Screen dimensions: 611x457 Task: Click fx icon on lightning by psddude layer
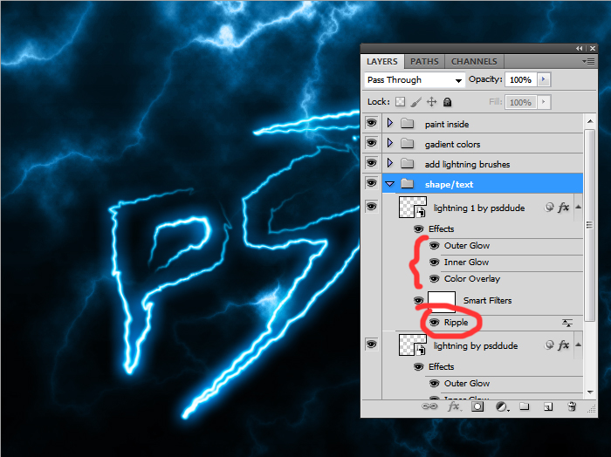pyautogui.click(x=564, y=345)
